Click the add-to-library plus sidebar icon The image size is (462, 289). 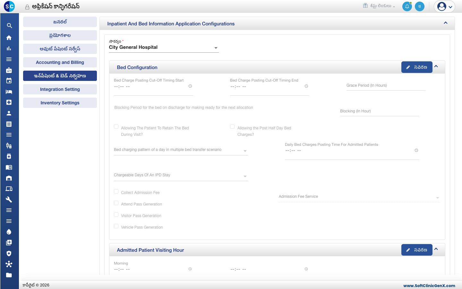[x=9, y=242]
